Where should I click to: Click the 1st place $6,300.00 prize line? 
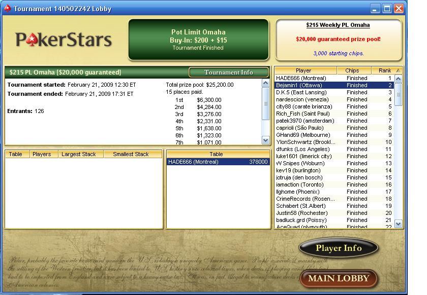tap(198, 100)
